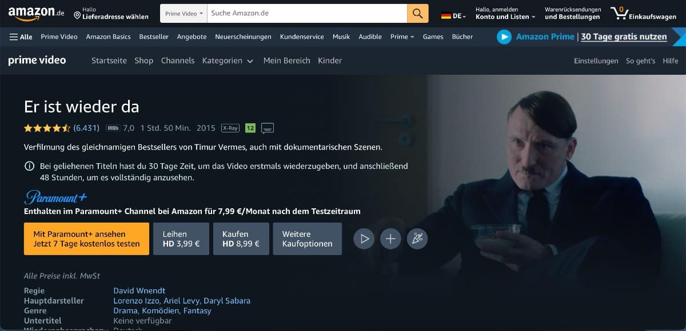Viewport: 686px width, 331px height.
Task: Open Amazon Basics
Action: pos(108,37)
